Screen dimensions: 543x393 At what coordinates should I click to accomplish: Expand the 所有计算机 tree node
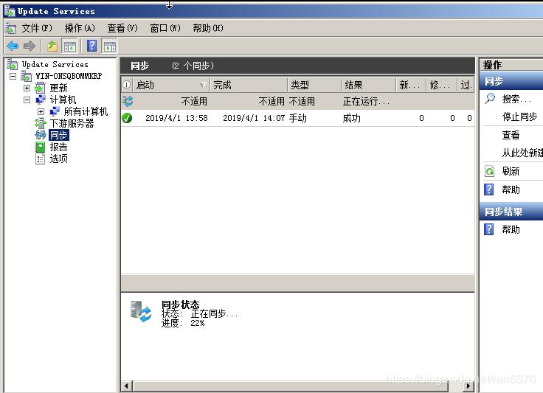(x=41, y=111)
